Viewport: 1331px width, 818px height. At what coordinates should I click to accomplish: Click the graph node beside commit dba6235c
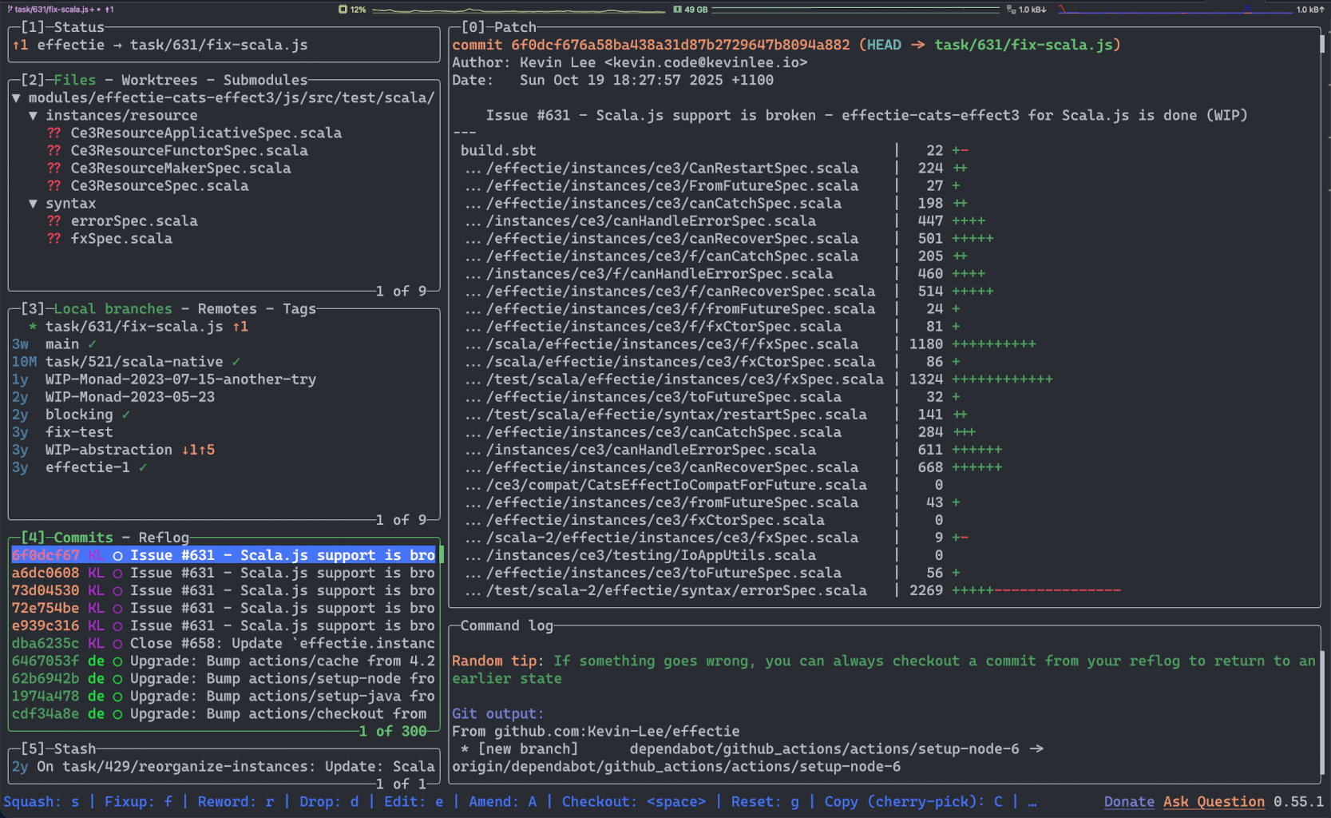[x=117, y=643]
